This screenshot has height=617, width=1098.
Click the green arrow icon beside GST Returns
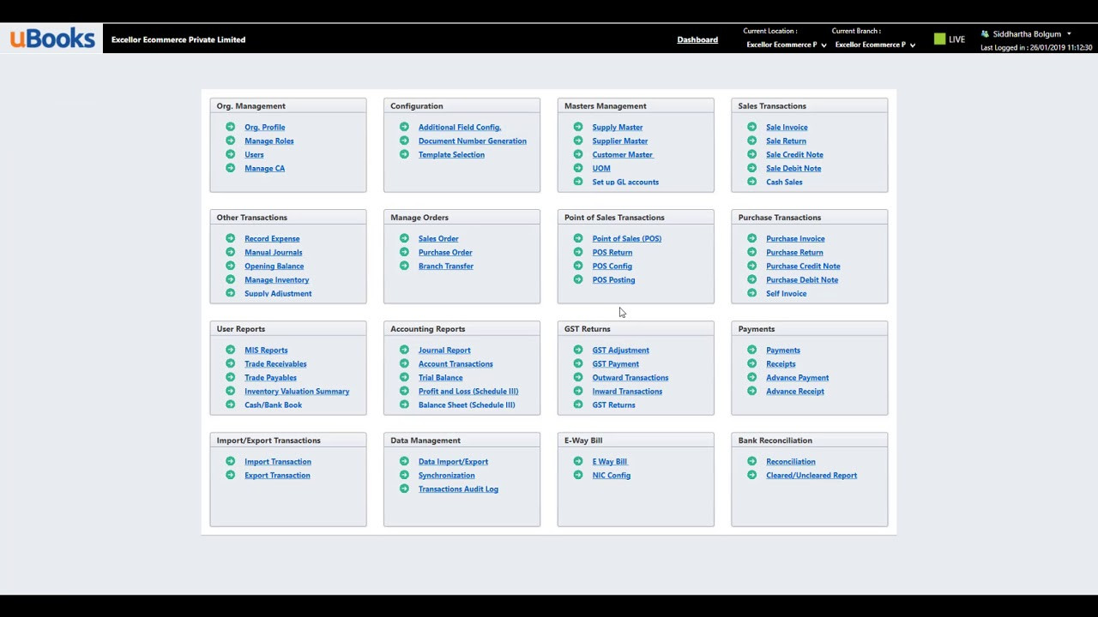click(578, 404)
